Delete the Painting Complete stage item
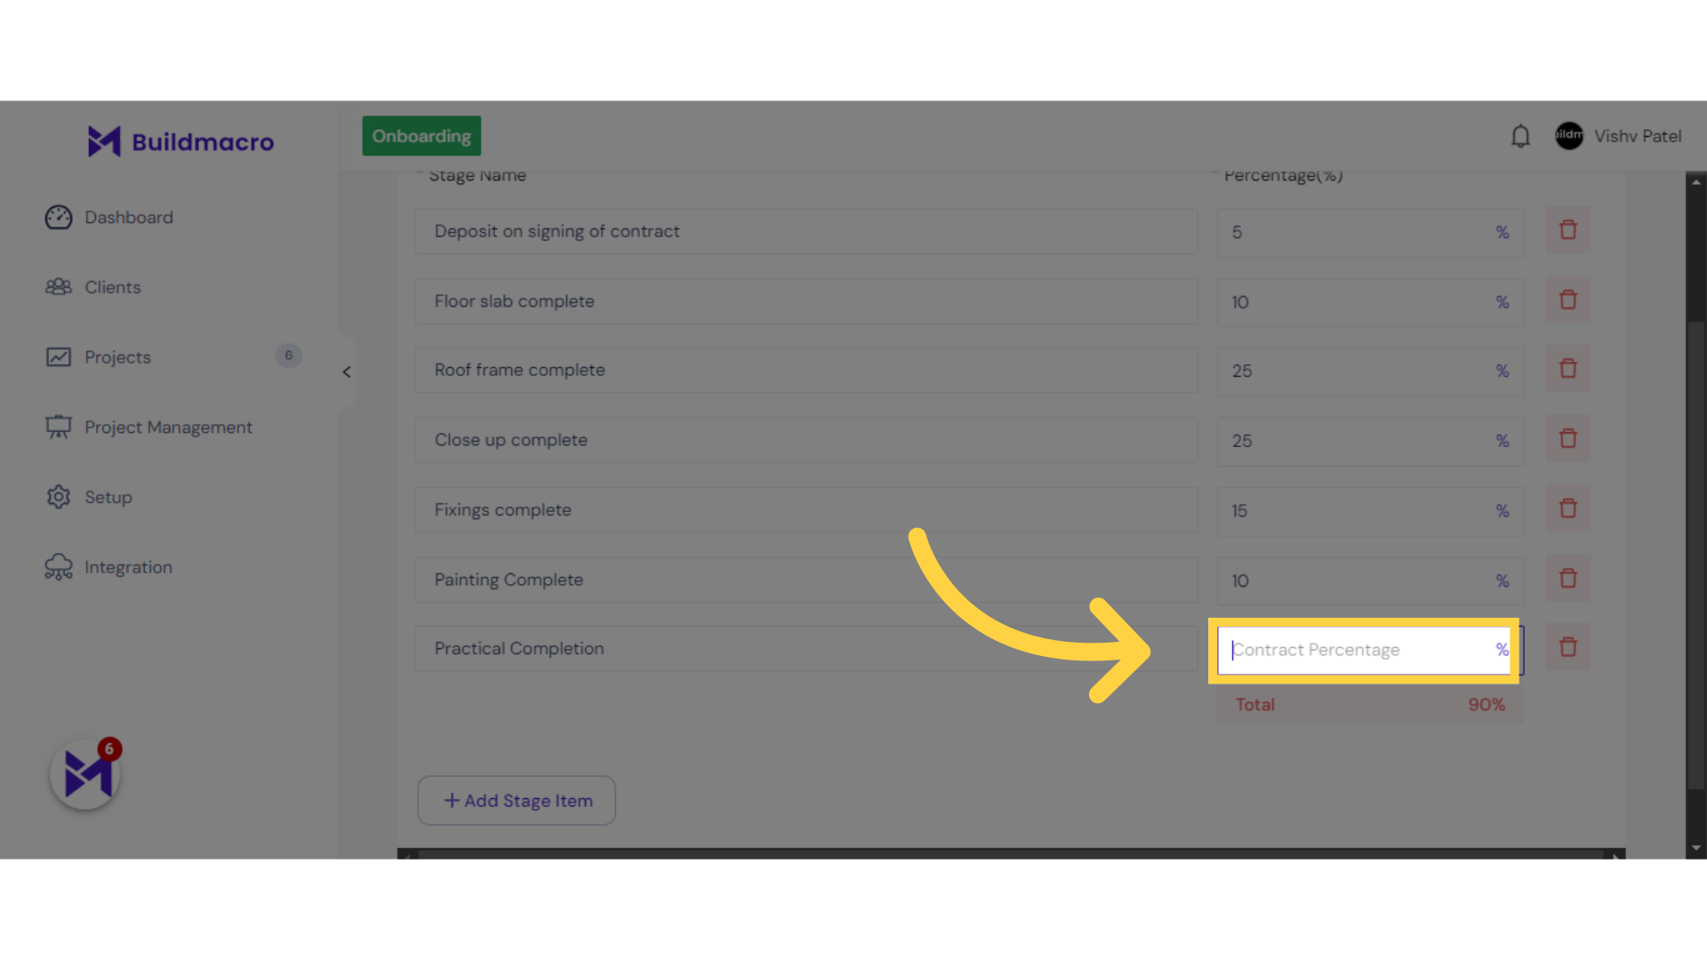 pyautogui.click(x=1568, y=578)
